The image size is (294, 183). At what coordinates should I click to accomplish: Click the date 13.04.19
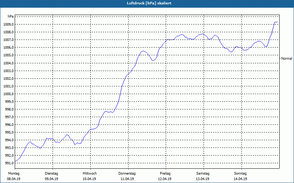(202, 179)
